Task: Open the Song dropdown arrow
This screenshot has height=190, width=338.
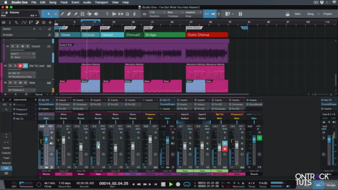Action: pos(318,14)
